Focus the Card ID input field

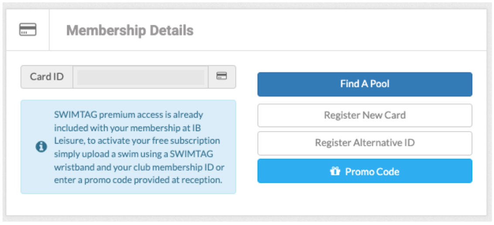[x=140, y=77]
